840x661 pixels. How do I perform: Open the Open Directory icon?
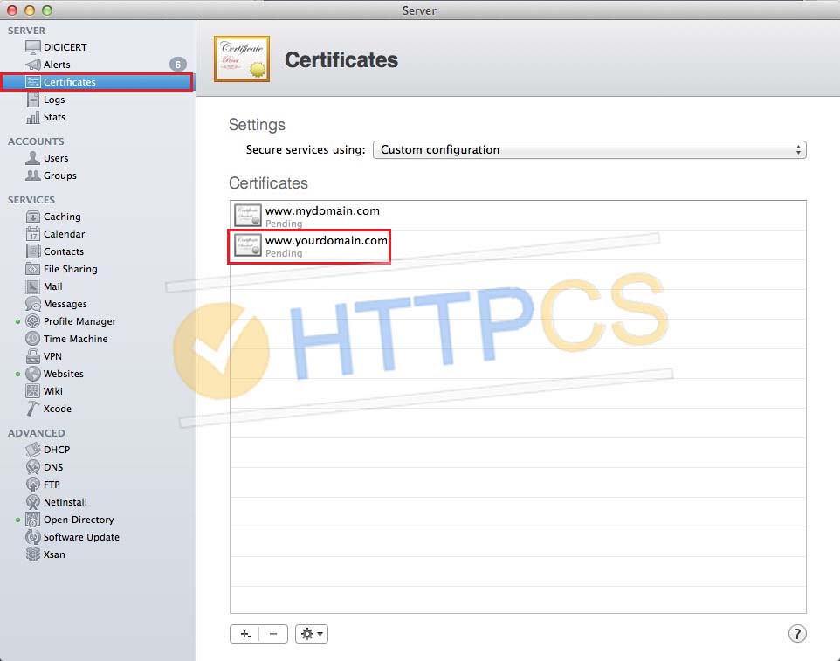32,520
